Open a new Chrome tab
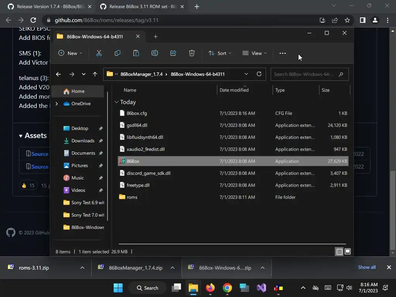 pyautogui.click(x=197, y=7)
